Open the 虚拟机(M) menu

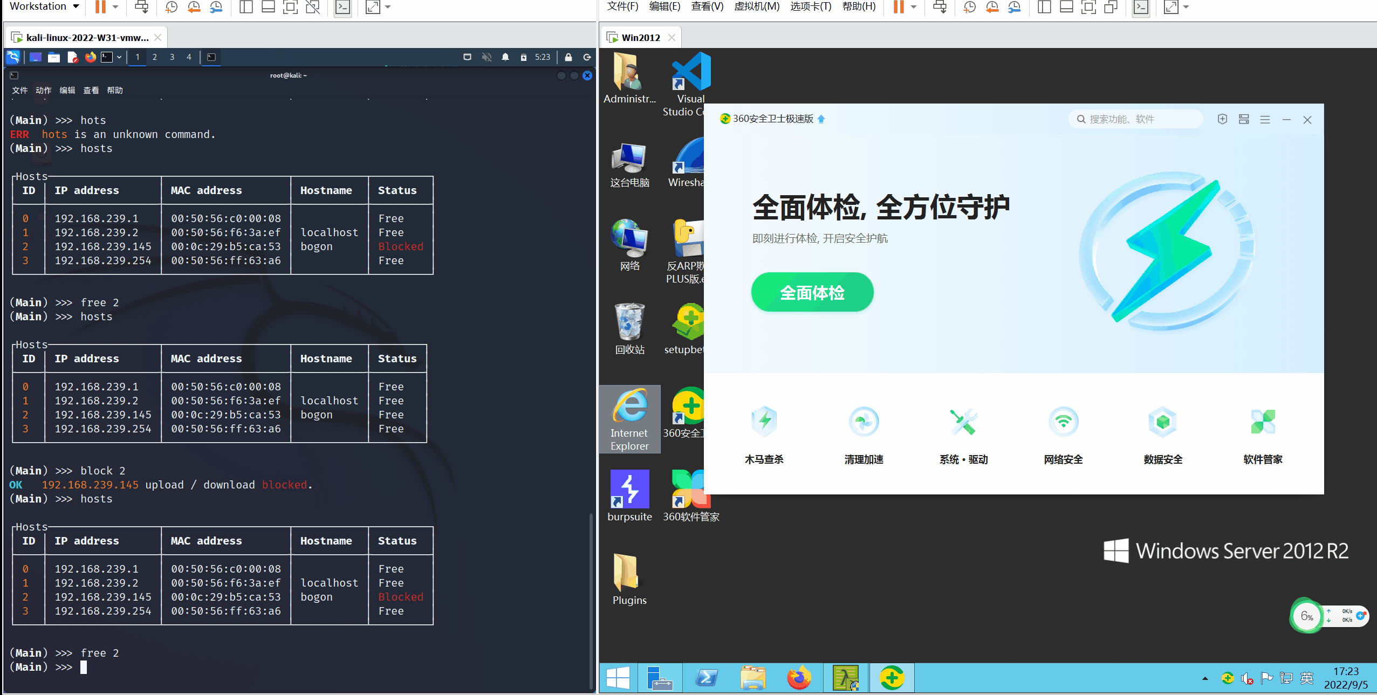(x=756, y=6)
